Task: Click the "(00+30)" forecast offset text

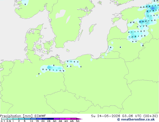Action: click(x=150, y=116)
